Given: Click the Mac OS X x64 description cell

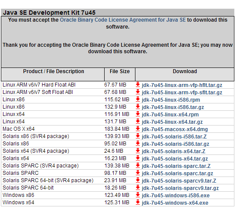Looking at the screenshot, I should click(19, 129).
